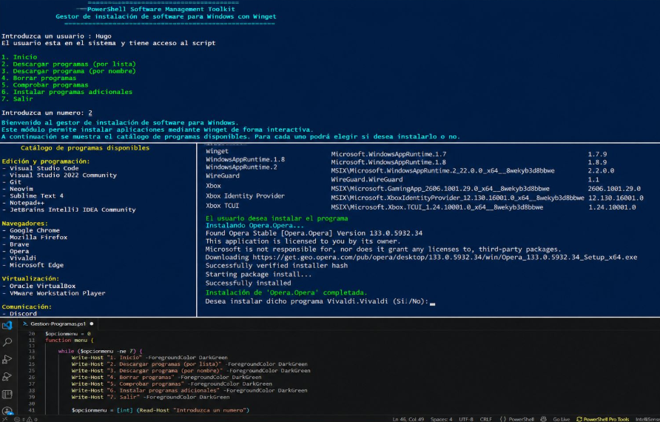Screen dimensions: 660x422
Task: Click code line Write-Host "7. Salir"
Action: [150, 397]
